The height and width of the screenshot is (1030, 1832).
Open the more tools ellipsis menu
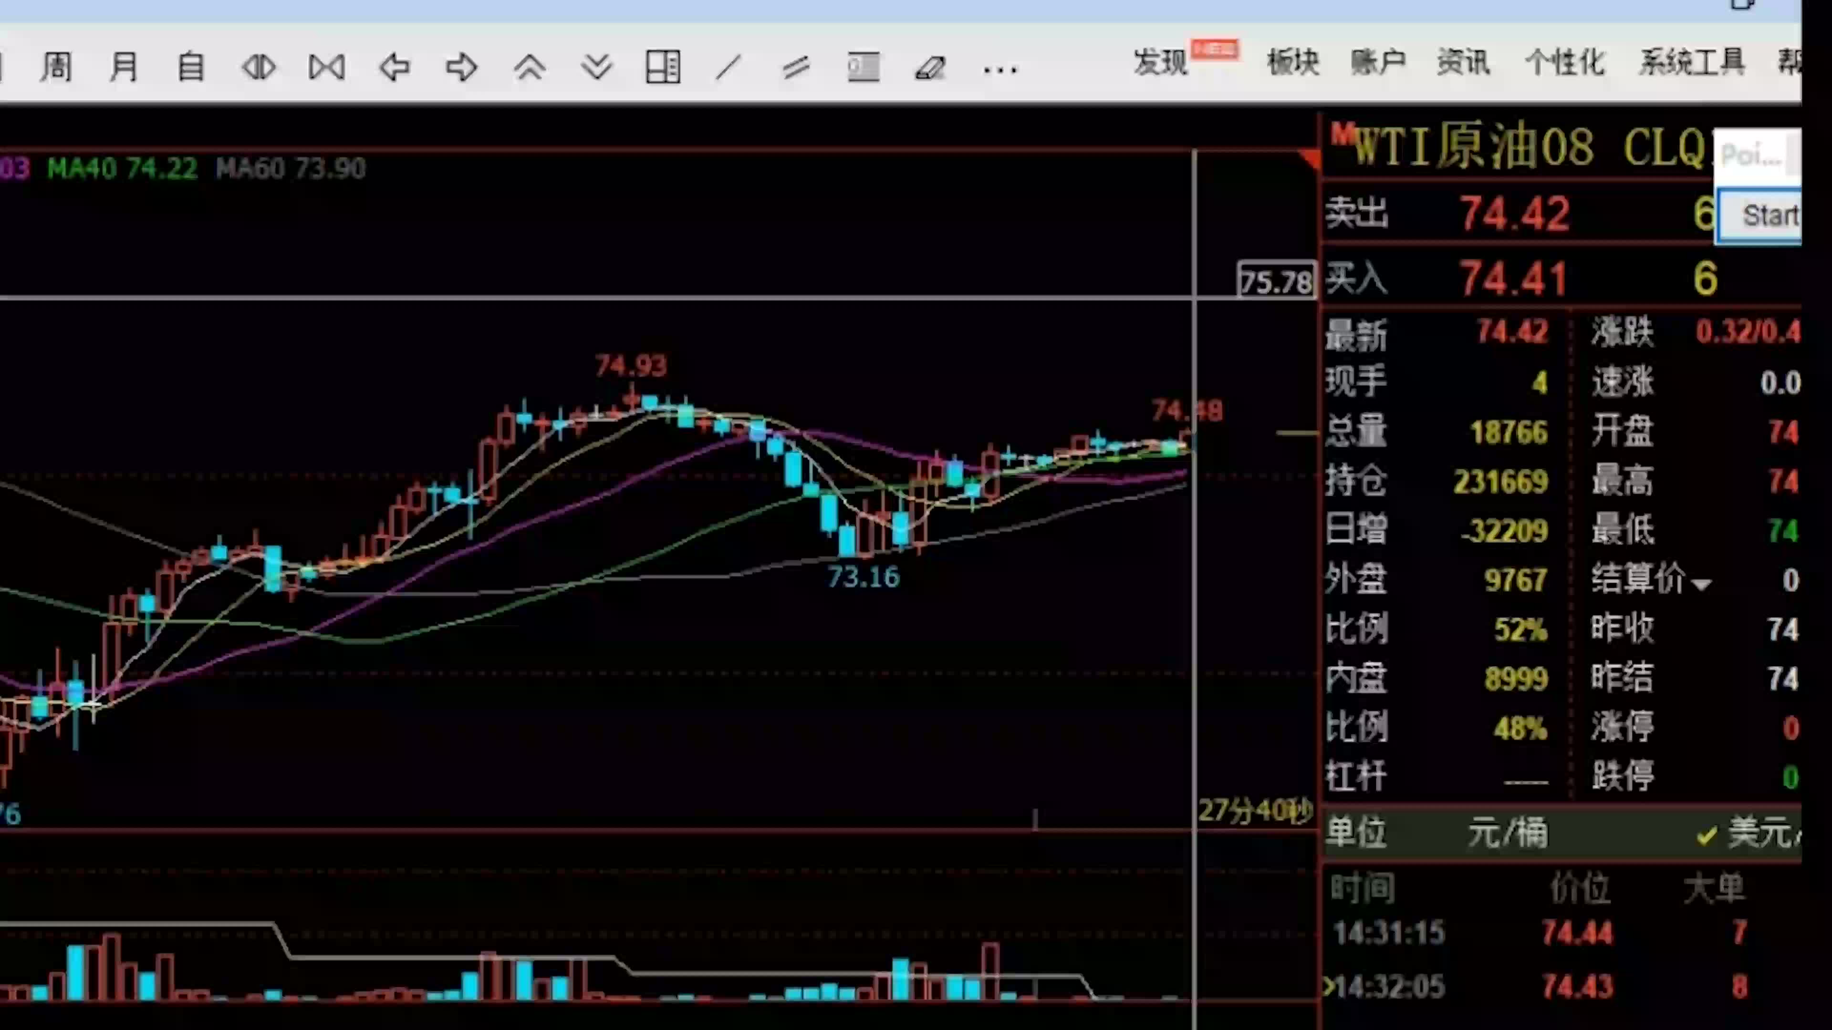pyautogui.click(x=1000, y=70)
